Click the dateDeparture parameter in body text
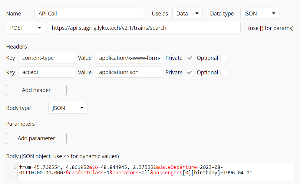 [x=178, y=167]
